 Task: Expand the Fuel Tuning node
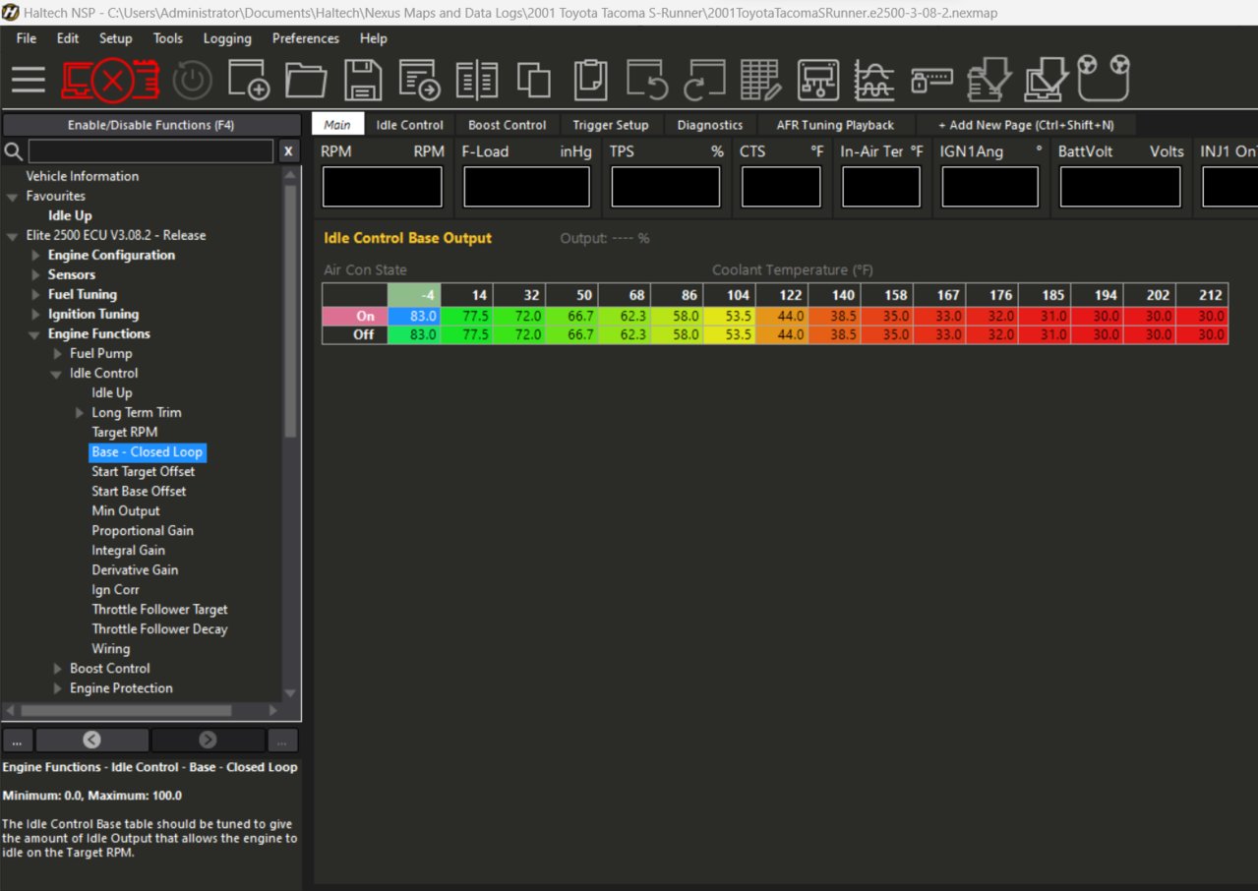(x=36, y=295)
